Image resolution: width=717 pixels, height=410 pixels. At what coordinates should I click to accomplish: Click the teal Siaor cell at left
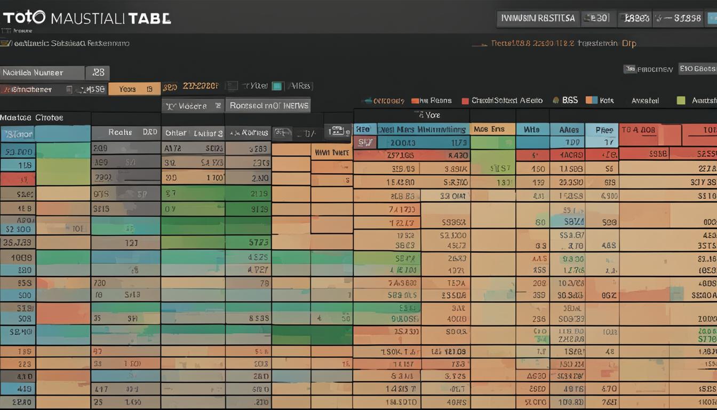click(x=18, y=135)
